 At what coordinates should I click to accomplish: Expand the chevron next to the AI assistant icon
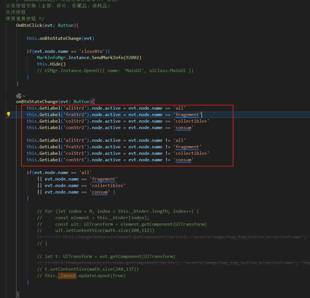(24, 96)
